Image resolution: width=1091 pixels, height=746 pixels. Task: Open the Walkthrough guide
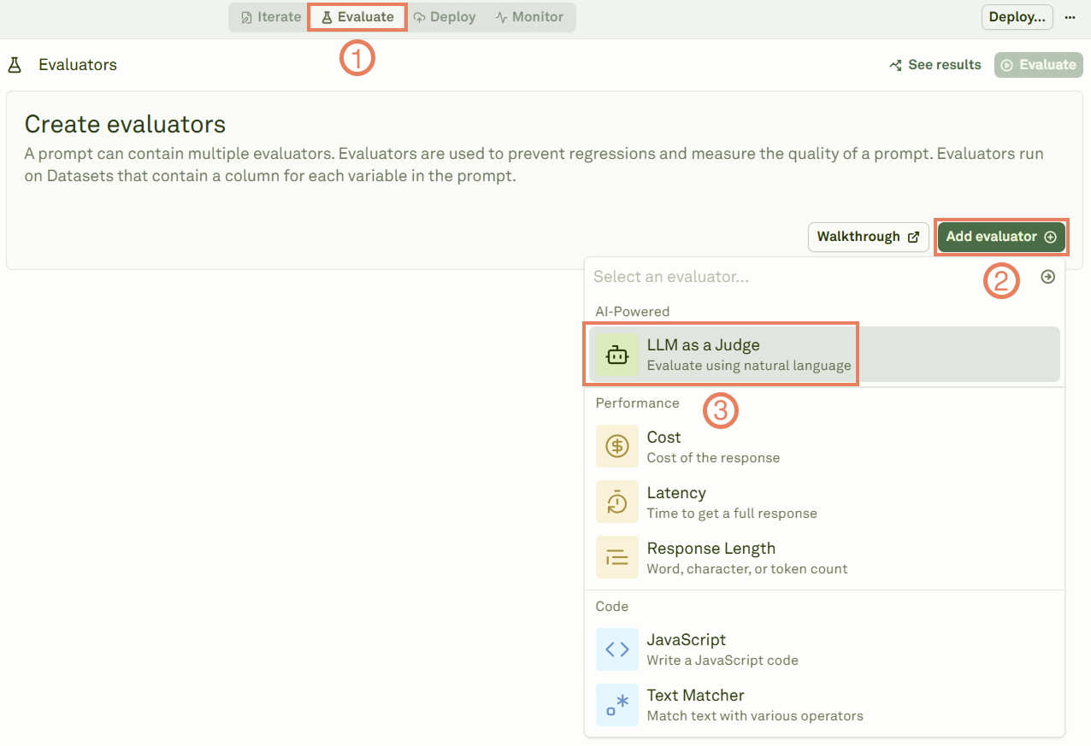point(868,237)
